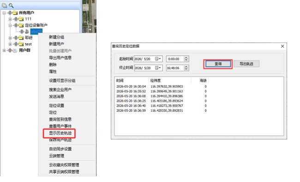Image resolution: width=300 pixels, height=182 pixels.
Task: Click the folder list icon above tree
Action: point(5,6)
